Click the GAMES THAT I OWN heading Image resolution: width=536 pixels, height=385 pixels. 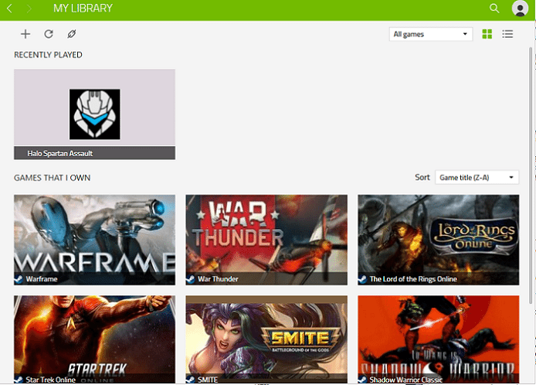click(53, 178)
